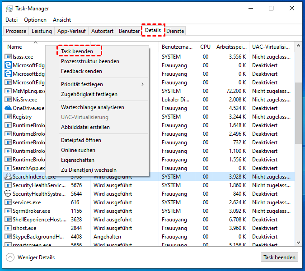Click the lsass.exe process icon

pyautogui.click(x=8, y=57)
